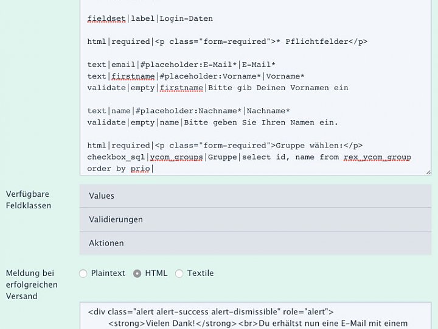
Task: Click the 'Meldung bei erfolgreichen Versand' label
Action: coord(32,285)
